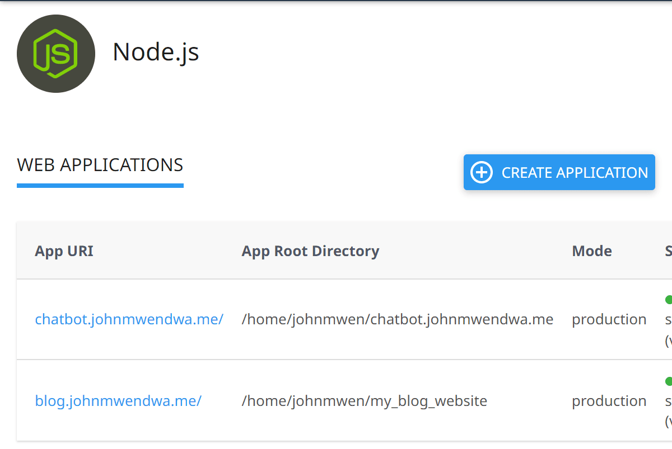Select the production mode text for chatbot
The height and width of the screenshot is (449, 672).
pyautogui.click(x=609, y=319)
